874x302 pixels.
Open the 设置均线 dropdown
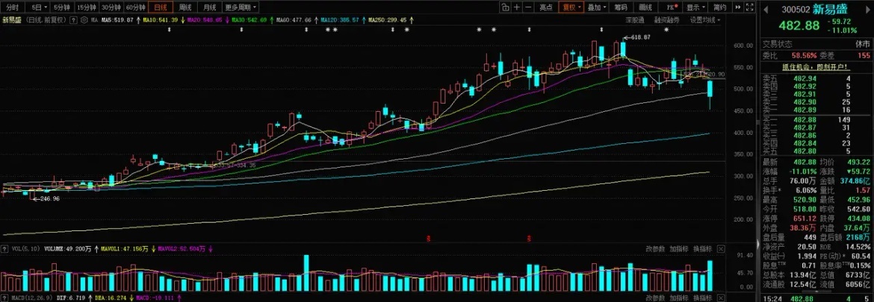point(704,20)
